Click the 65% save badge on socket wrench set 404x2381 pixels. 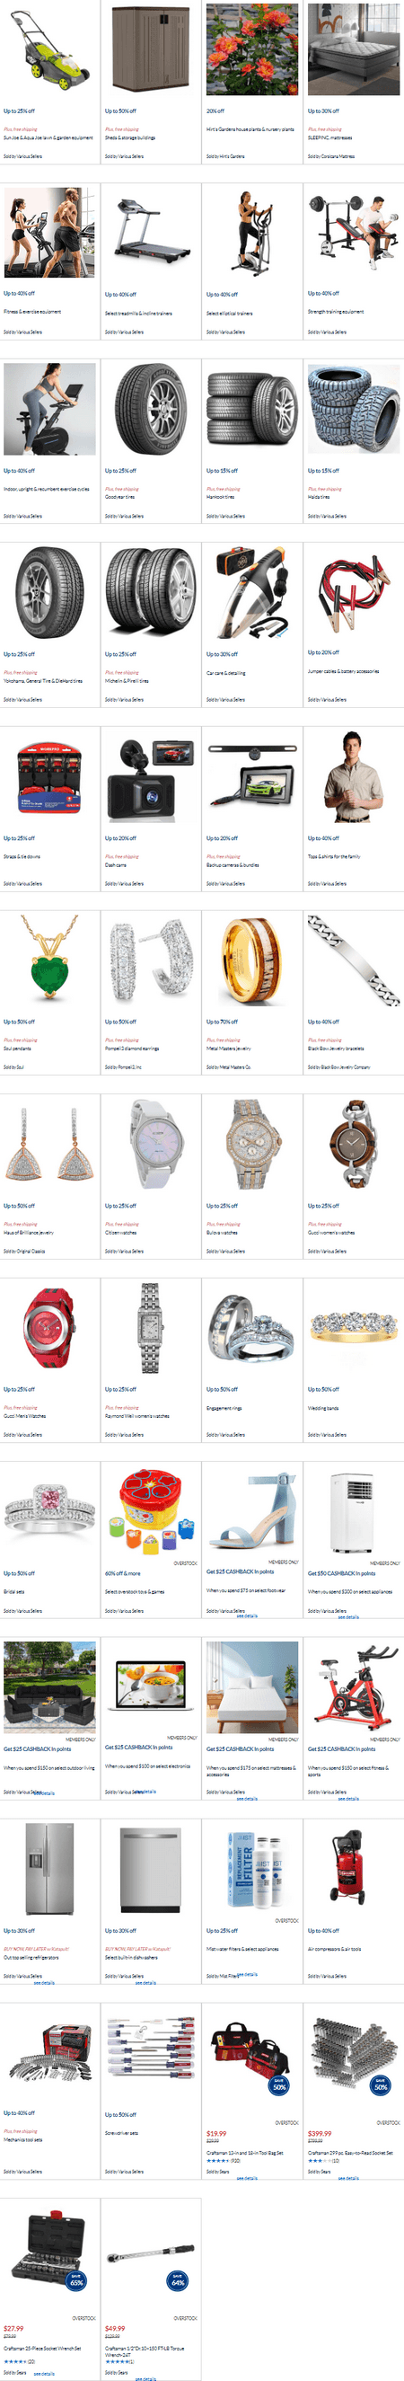pyautogui.click(x=76, y=2281)
